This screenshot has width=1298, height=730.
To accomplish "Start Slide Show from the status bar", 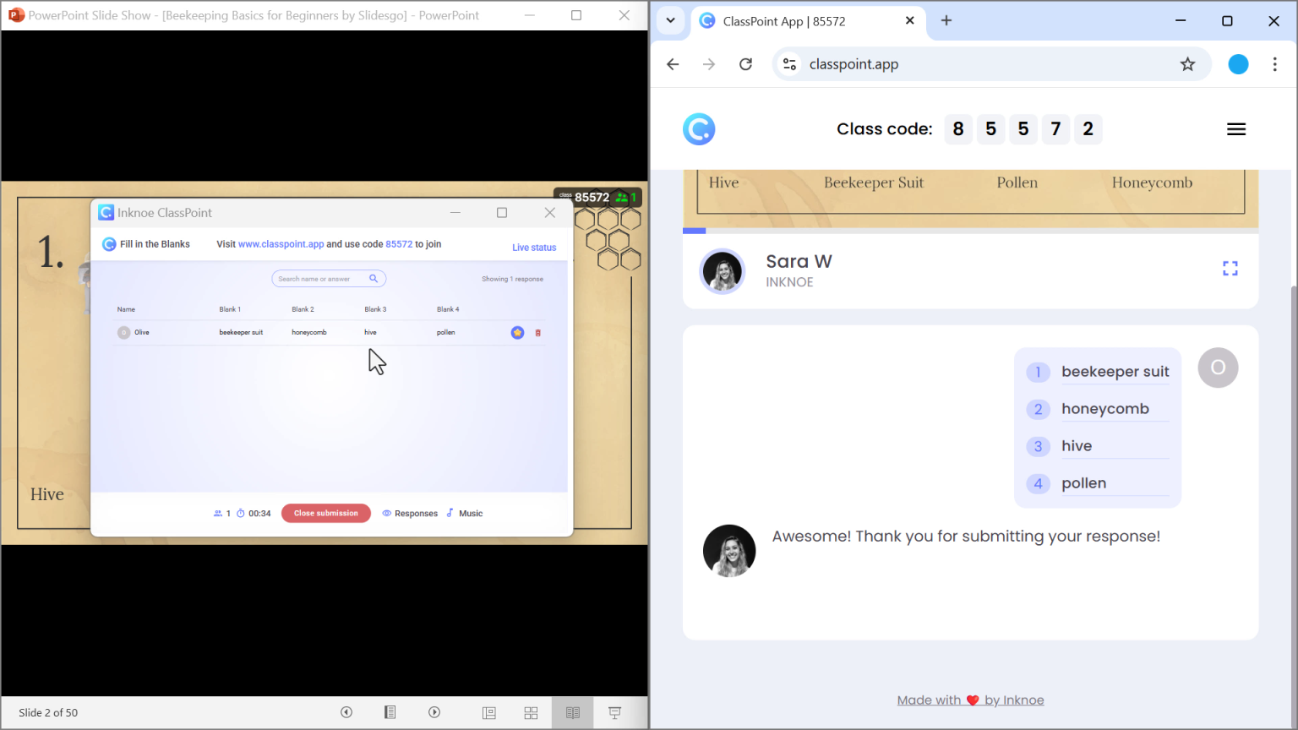I will (x=614, y=713).
